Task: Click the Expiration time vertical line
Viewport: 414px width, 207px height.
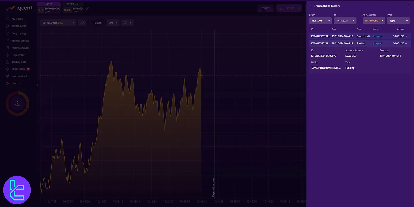Action: pos(215,114)
